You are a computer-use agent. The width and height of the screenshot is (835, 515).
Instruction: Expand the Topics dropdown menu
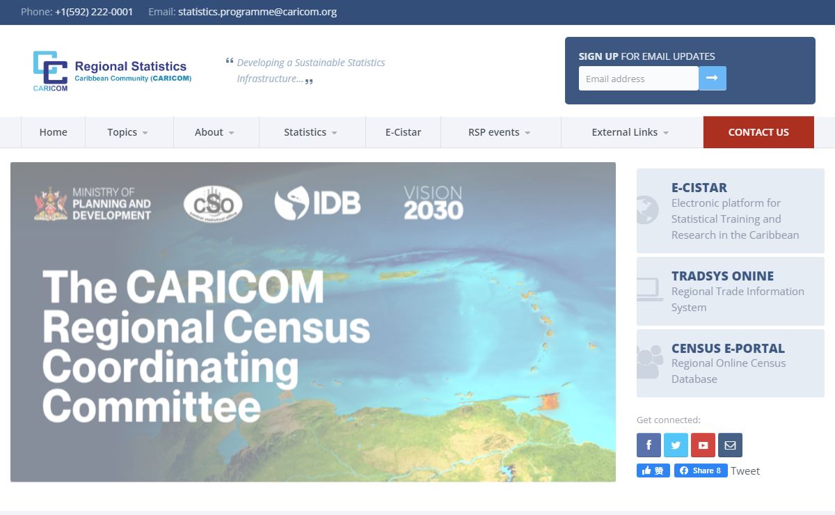[129, 132]
